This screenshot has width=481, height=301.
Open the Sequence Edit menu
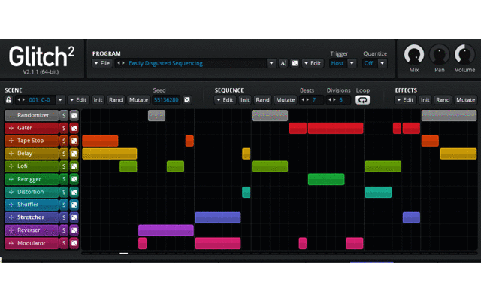(x=225, y=100)
